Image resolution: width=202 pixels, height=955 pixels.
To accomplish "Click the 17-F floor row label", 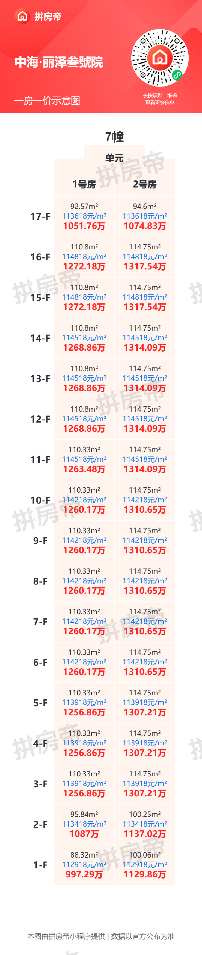I will coord(40,217).
